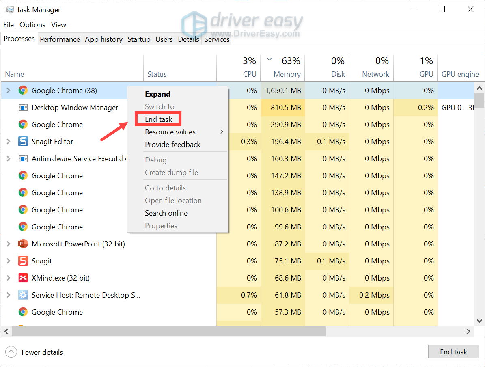Click the Task Manager title bar icon
The image size is (485, 367).
(10, 10)
